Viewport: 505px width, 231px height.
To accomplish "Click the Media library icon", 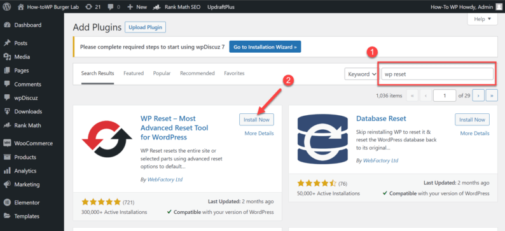I will coord(7,57).
